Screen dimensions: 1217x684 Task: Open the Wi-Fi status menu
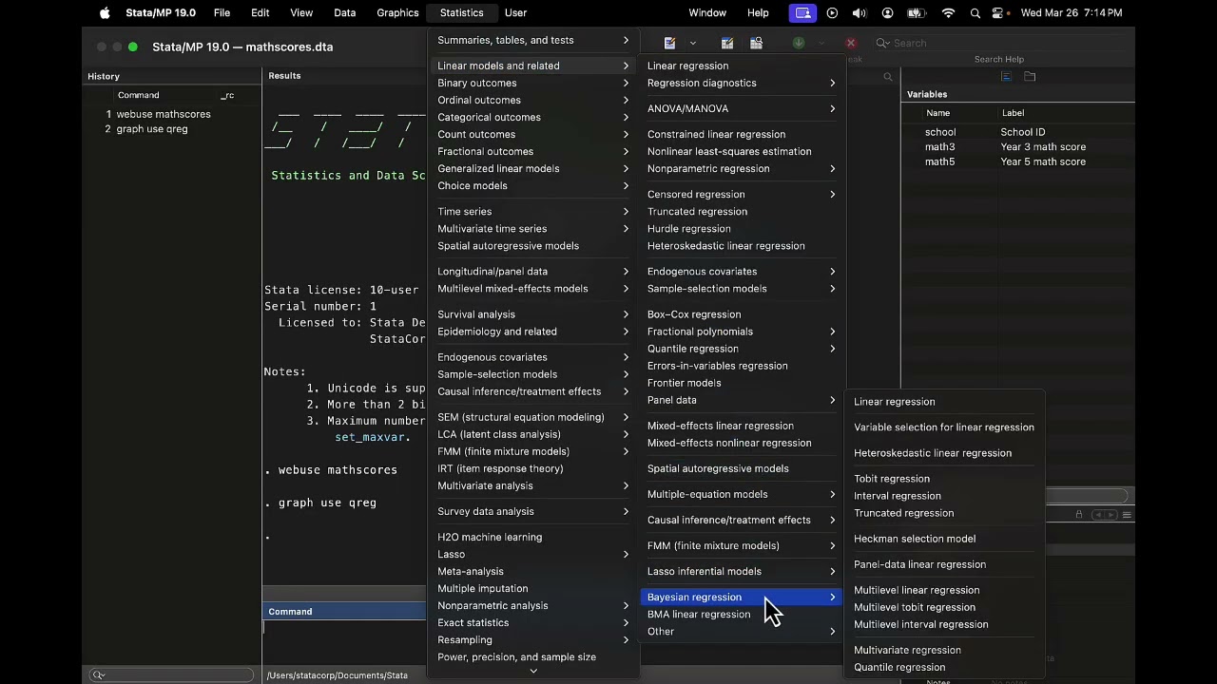(x=948, y=12)
